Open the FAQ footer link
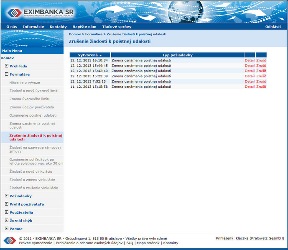 [x=130, y=243]
